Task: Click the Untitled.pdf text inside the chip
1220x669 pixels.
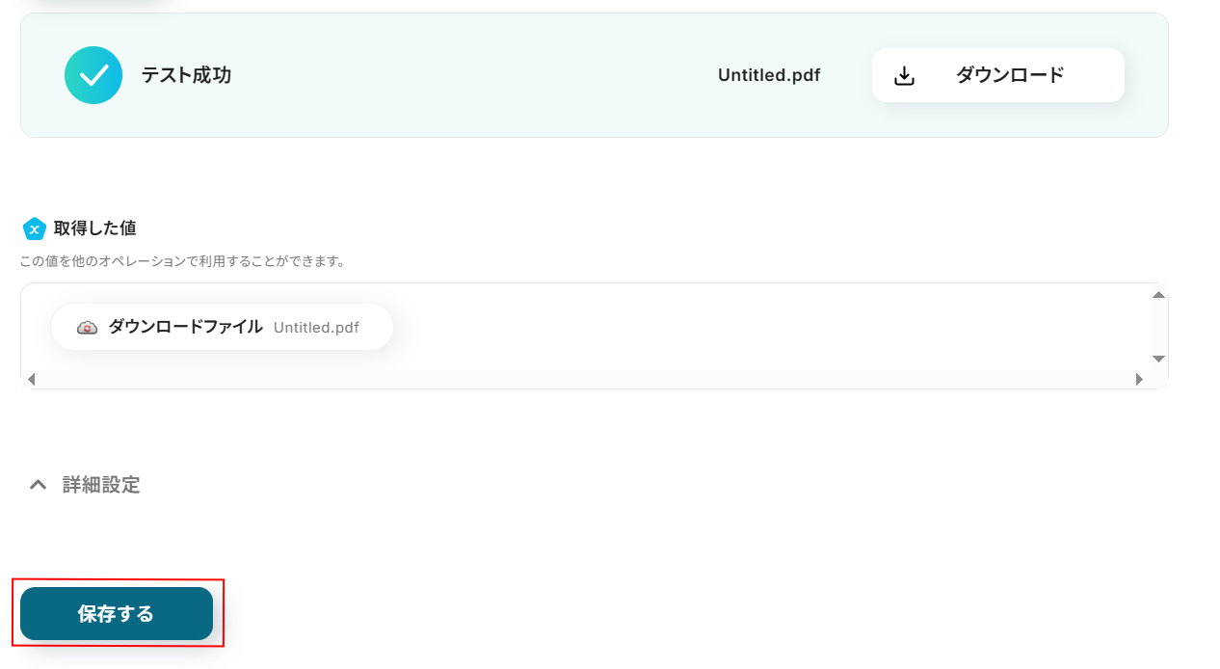Action: click(316, 328)
